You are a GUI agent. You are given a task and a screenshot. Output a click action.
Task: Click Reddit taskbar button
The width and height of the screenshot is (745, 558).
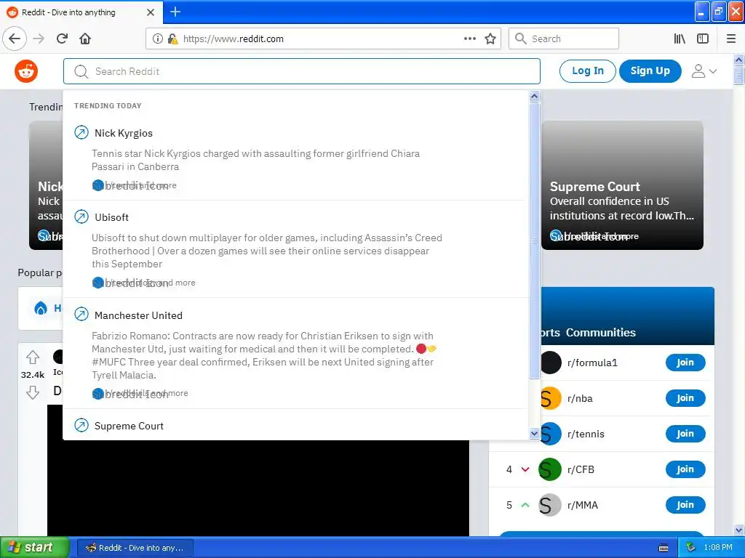(135, 548)
